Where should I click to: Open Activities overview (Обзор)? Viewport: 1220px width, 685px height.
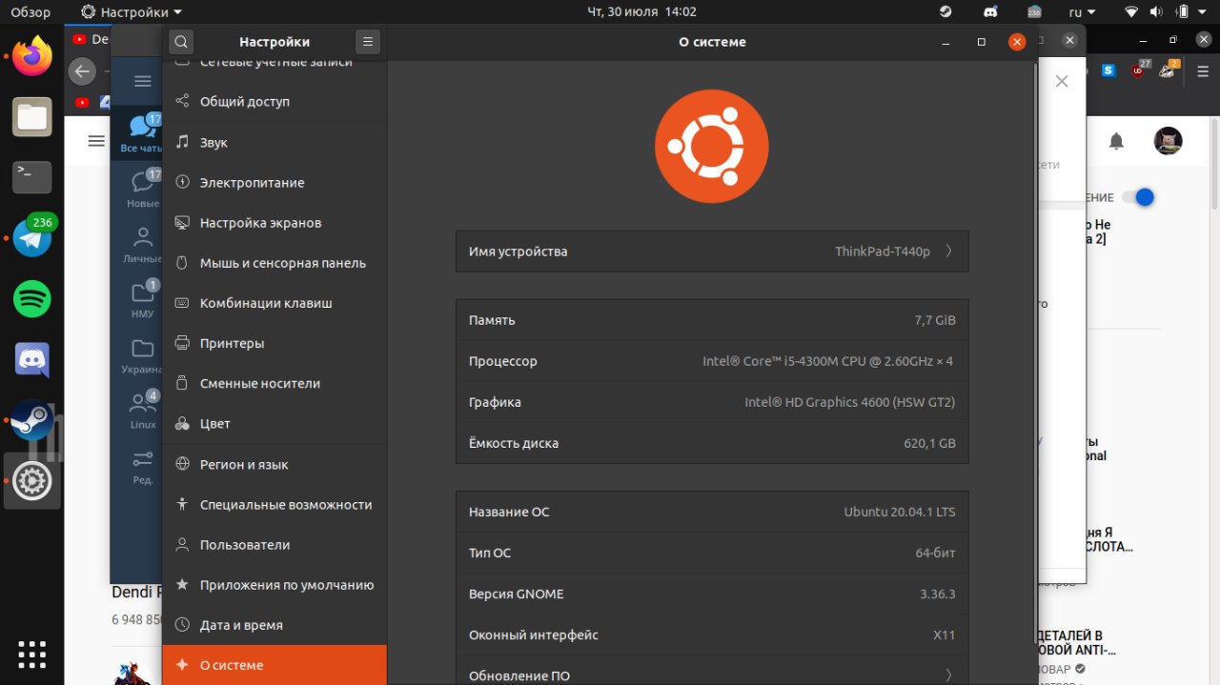click(x=31, y=12)
